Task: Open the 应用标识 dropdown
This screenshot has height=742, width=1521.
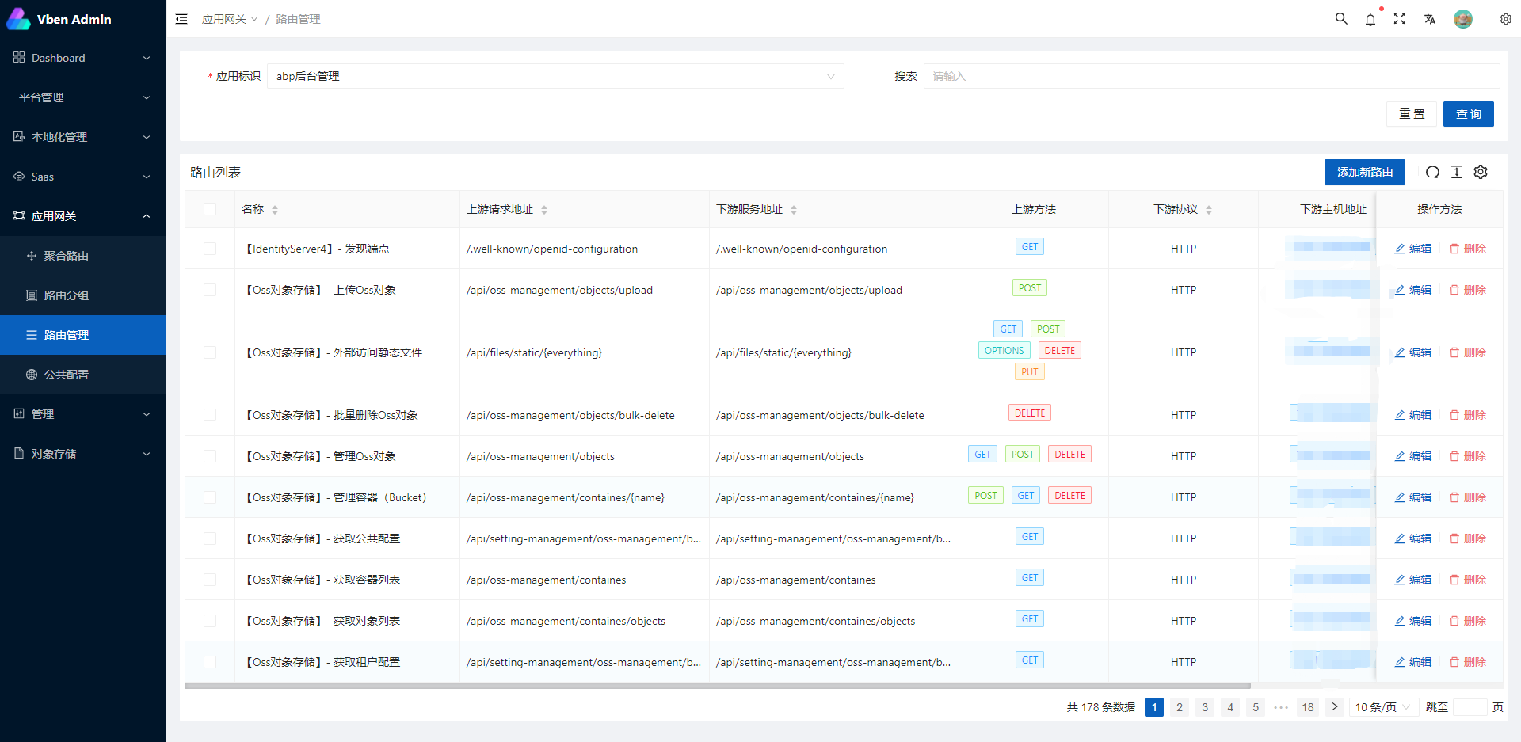Action: coord(555,76)
